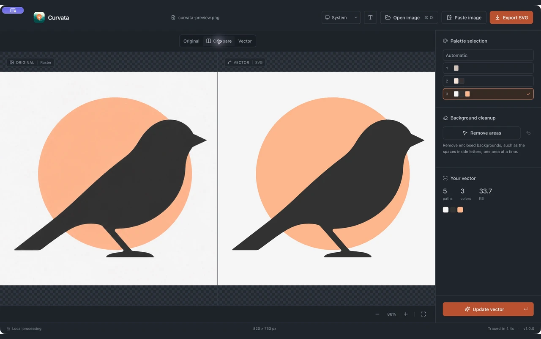The height and width of the screenshot is (339, 541).
Task: Click the purple screen-share pill icon
Action: [13, 10]
